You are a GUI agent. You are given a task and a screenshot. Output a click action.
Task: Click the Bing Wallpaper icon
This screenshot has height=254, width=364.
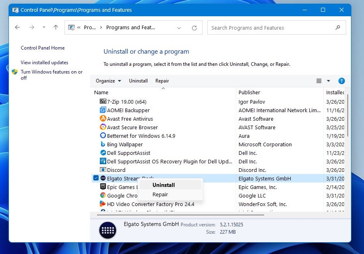(x=103, y=144)
